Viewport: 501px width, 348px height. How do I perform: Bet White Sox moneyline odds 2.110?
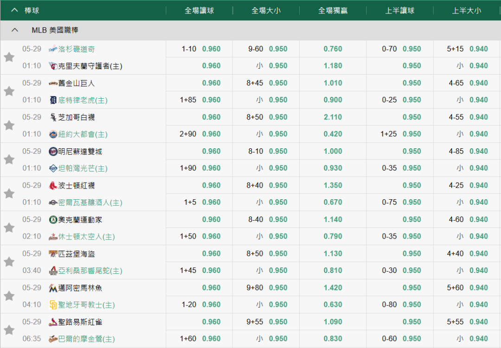pyautogui.click(x=333, y=117)
